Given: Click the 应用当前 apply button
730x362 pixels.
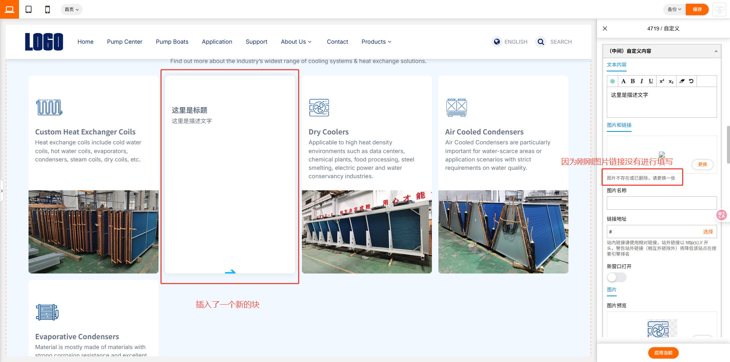Looking at the screenshot, I should point(663,353).
